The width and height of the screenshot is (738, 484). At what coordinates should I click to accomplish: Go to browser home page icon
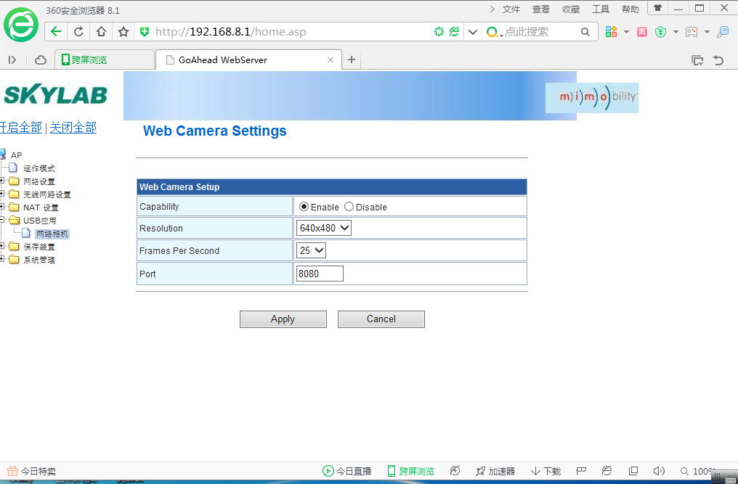[x=101, y=32]
